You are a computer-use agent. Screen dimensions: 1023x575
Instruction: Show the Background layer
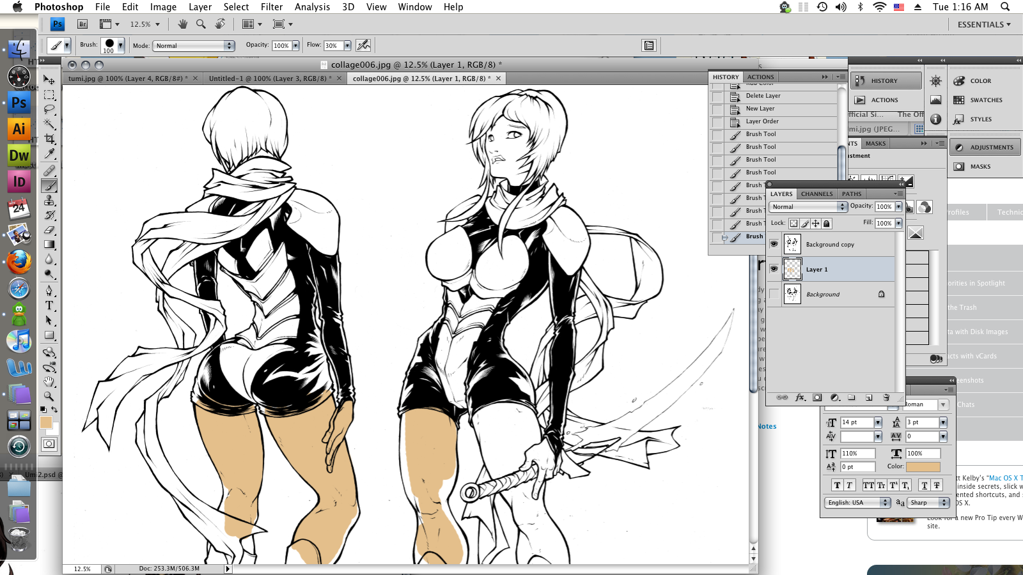(x=774, y=294)
